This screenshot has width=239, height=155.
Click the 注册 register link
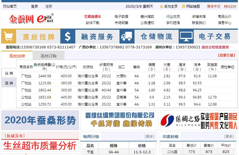tap(49, 6)
